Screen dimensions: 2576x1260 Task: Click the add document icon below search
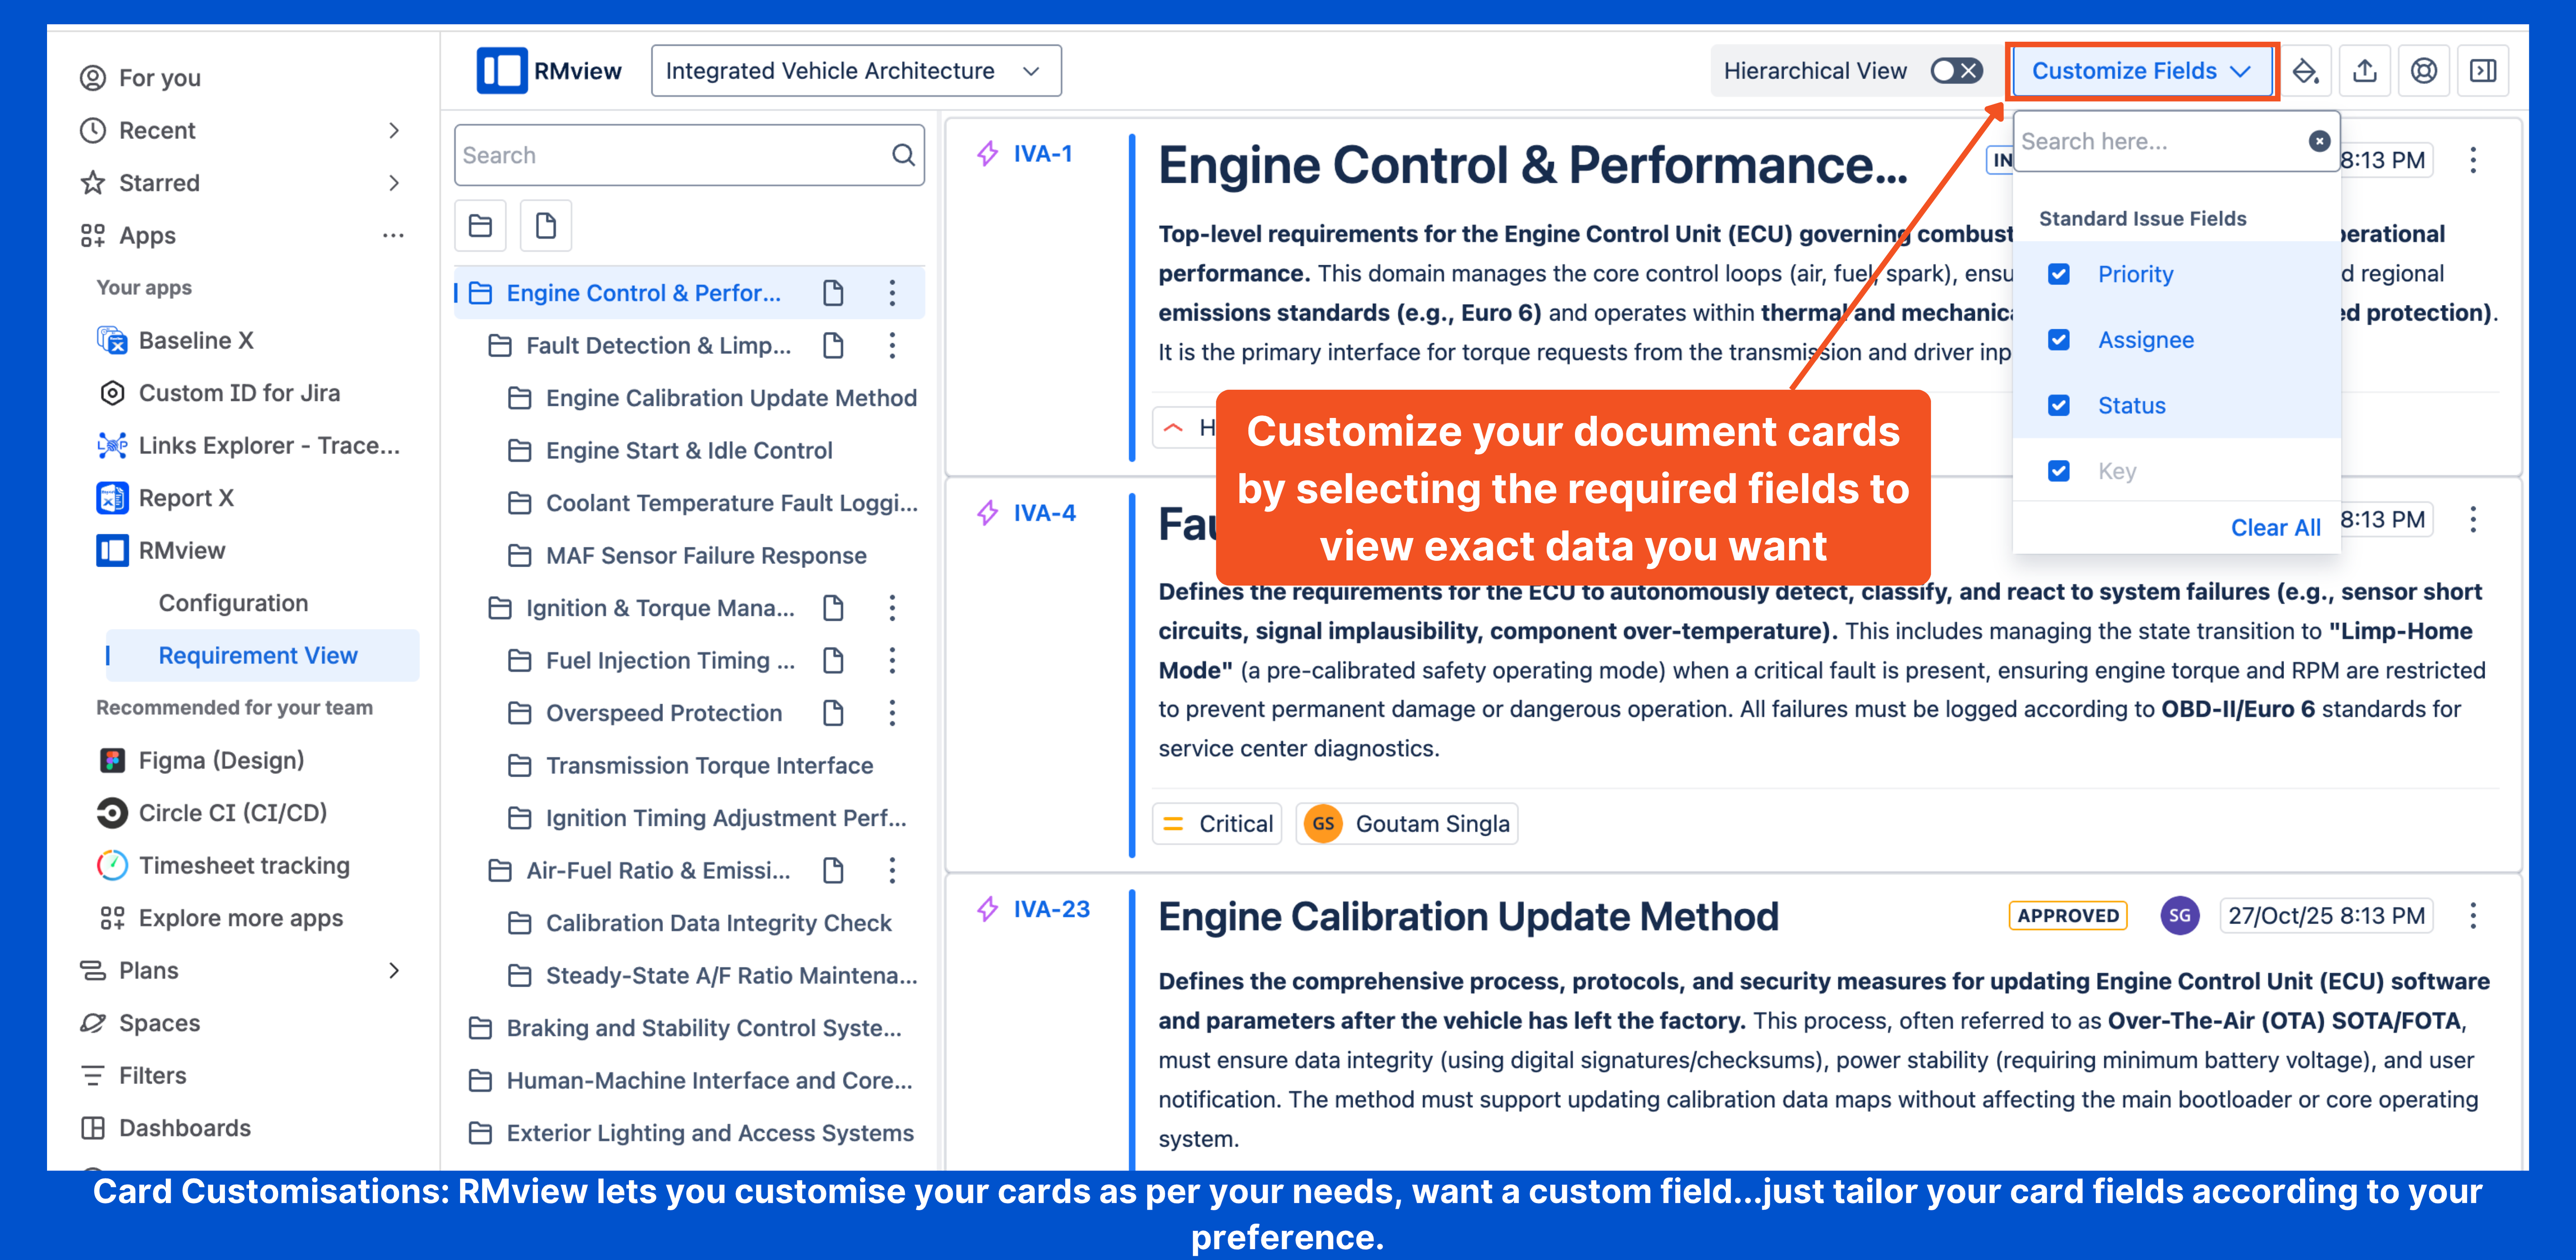[x=545, y=226]
